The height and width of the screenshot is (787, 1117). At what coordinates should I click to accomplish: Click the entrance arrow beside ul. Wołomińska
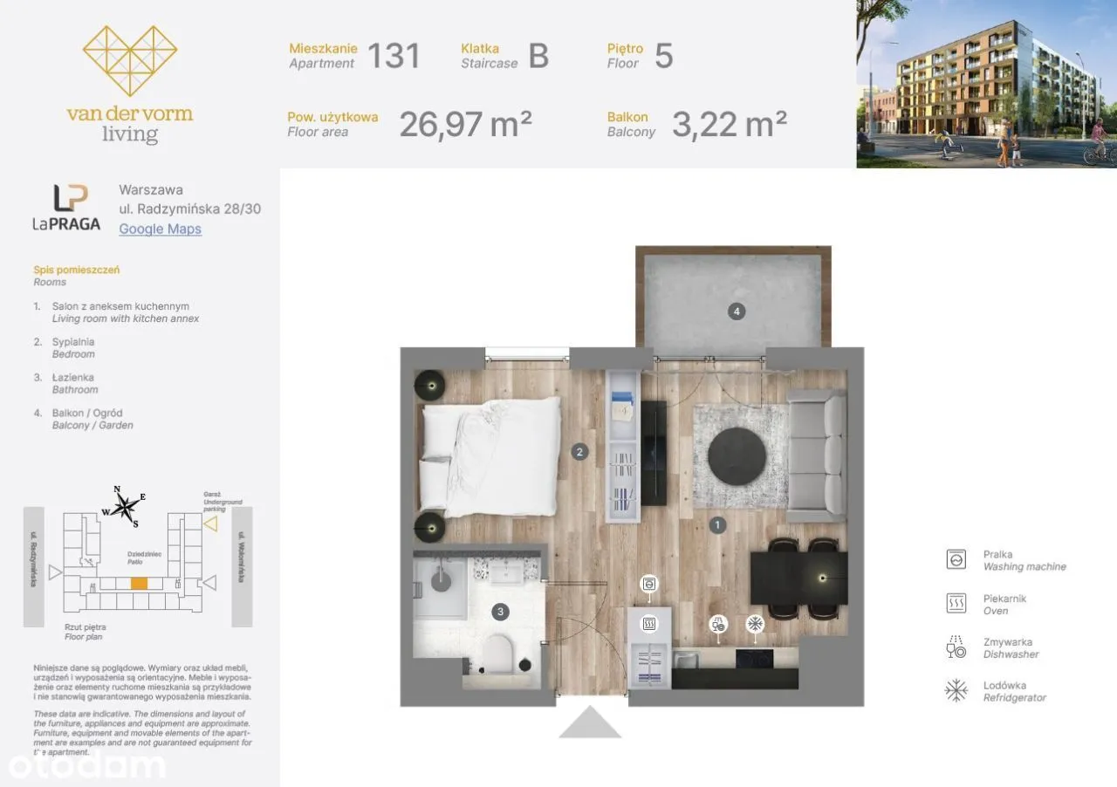(209, 583)
